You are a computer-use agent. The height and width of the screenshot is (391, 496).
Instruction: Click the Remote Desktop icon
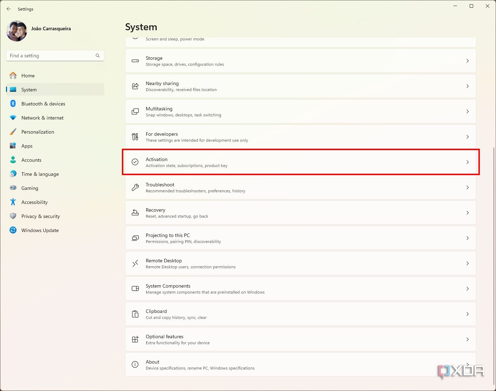135,263
